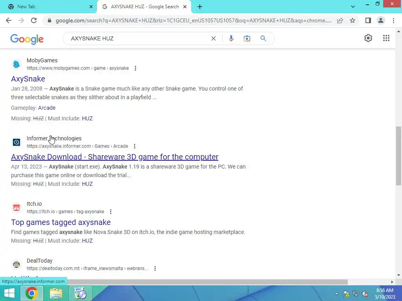Screen dimensions: 402x301
Task: View site information via the lock icon
Action: click(49, 20)
